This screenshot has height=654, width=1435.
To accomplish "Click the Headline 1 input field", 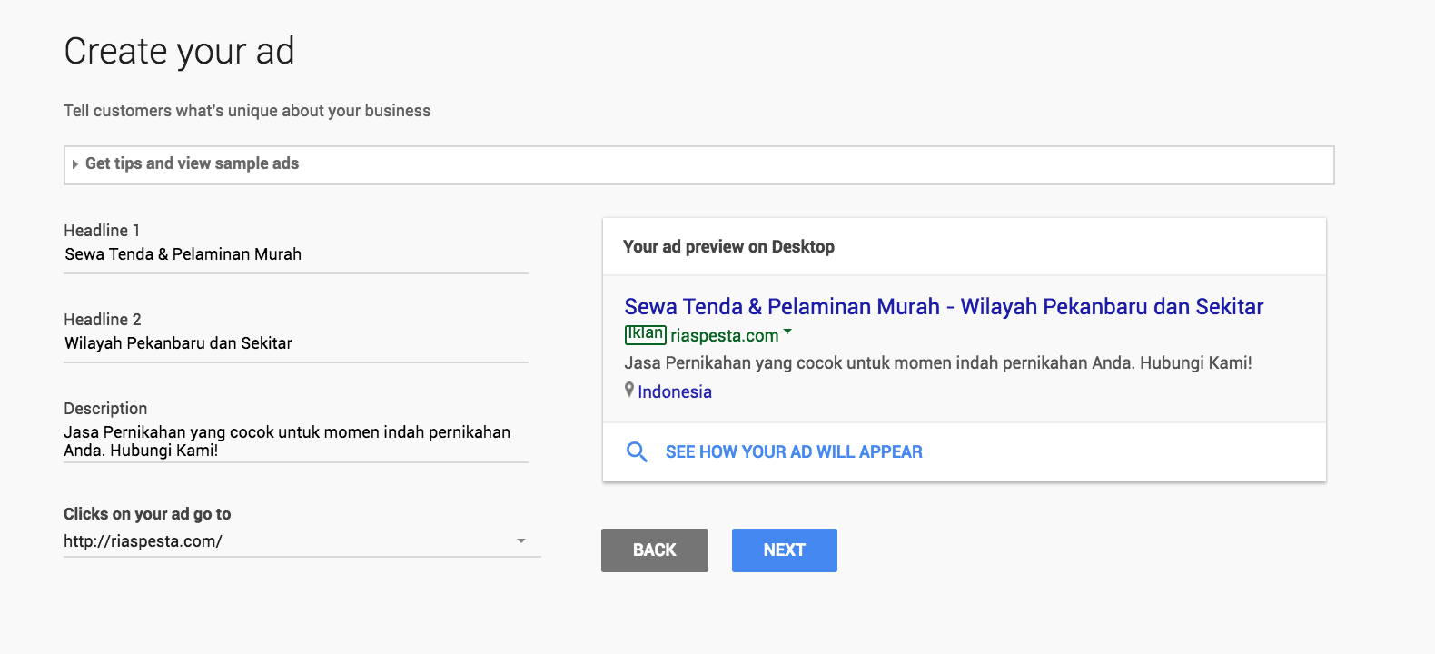I will click(x=295, y=254).
